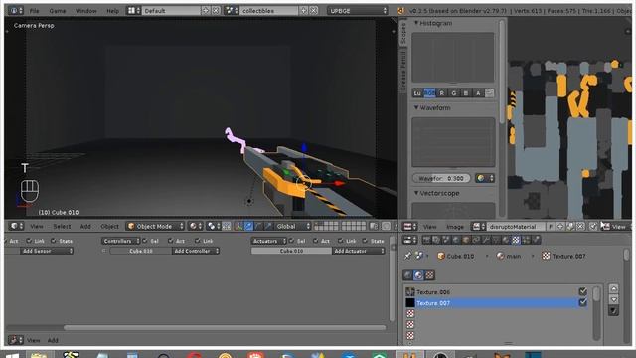Viewport: 636px width, 358px height.
Task: Open the Object Mode dropdown
Action: click(x=155, y=226)
